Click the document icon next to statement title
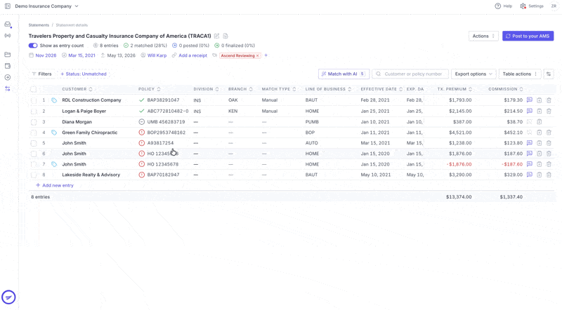 tap(226, 36)
